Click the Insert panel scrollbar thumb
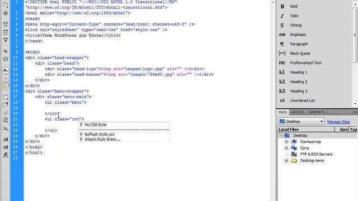The height and width of the screenshot is (201, 358). coord(355,35)
